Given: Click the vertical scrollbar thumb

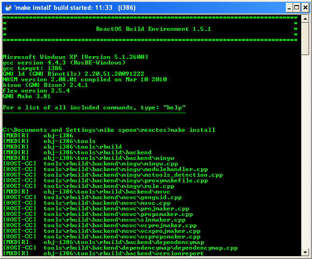Looking at the screenshot, I should coord(305,39).
